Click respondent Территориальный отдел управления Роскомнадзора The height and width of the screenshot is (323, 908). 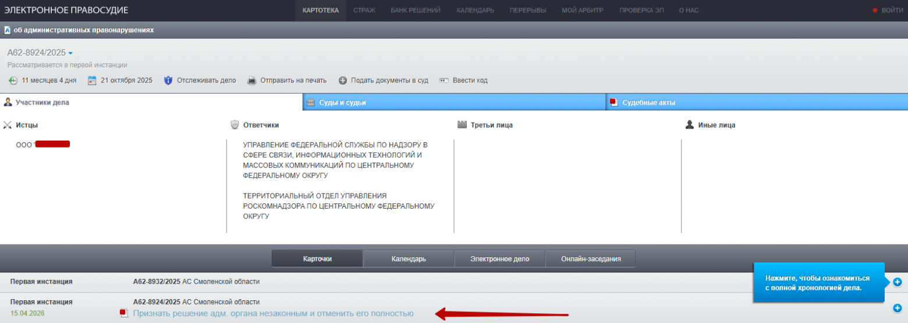pyautogui.click(x=339, y=206)
